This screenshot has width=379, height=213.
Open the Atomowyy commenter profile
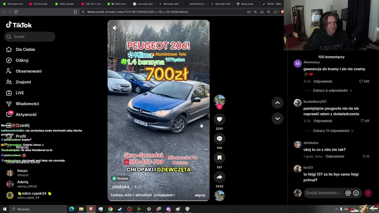tap(311, 62)
